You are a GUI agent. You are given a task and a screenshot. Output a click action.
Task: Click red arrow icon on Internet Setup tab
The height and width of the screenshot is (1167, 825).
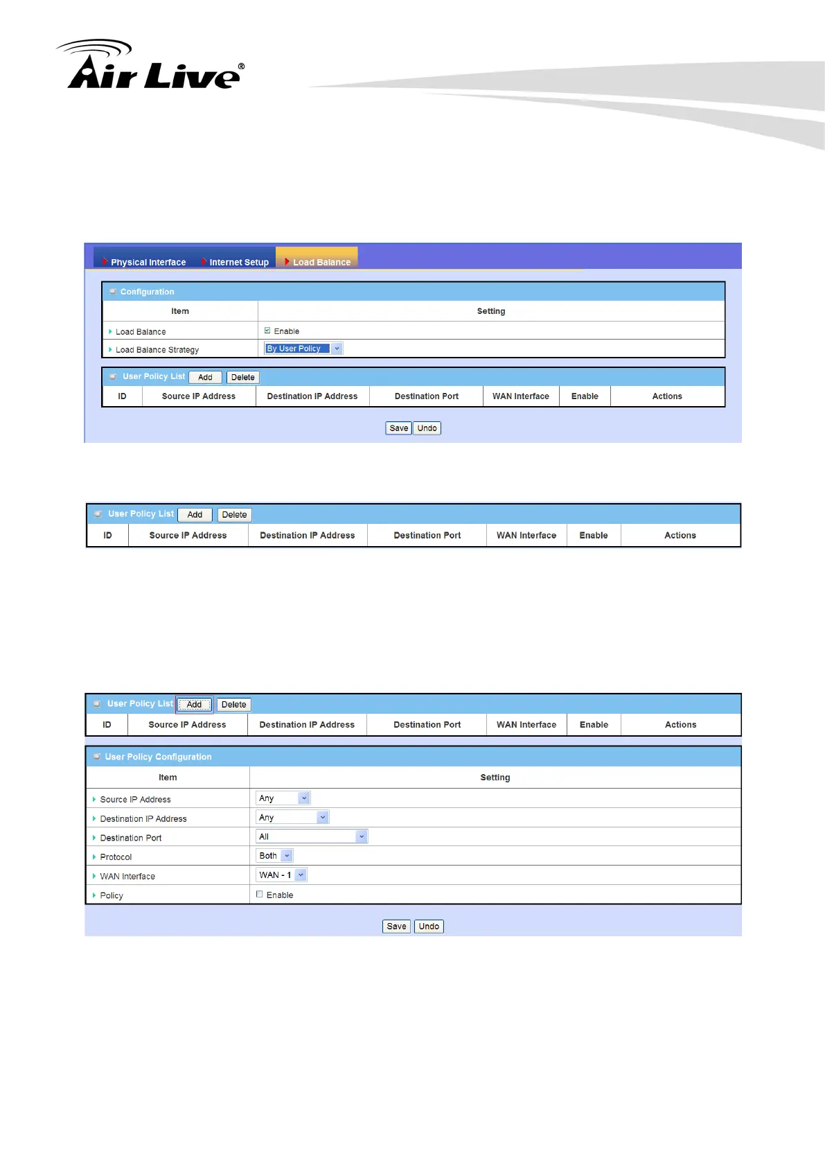pyautogui.click(x=204, y=262)
